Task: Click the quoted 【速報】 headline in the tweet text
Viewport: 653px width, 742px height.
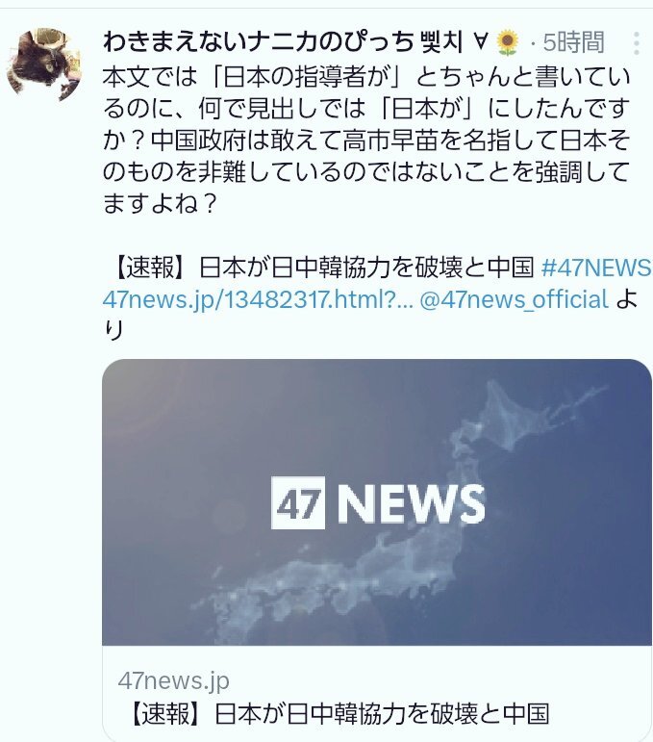Action: (x=323, y=268)
